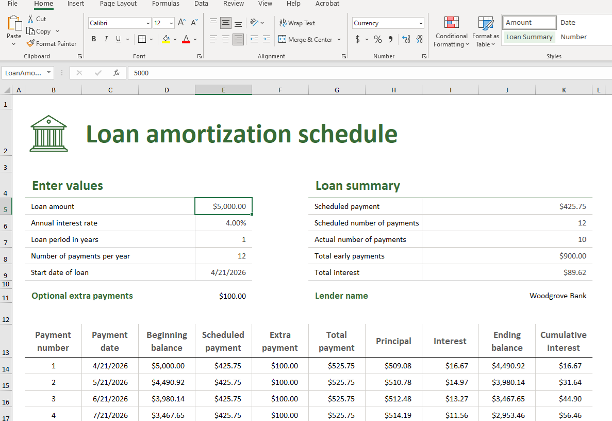Click the Cut scissors icon
Screen dimensions: 612x421
tap(30, 19)
